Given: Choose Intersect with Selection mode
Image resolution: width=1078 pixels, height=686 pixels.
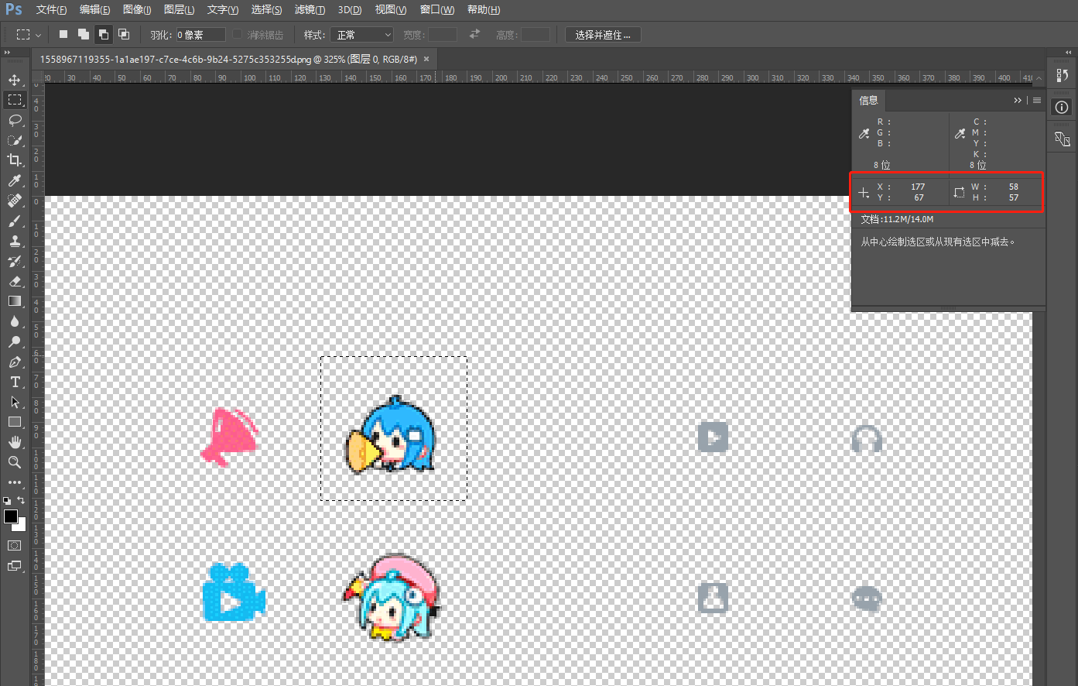Looking at the screenshot, I should (124, 34).
